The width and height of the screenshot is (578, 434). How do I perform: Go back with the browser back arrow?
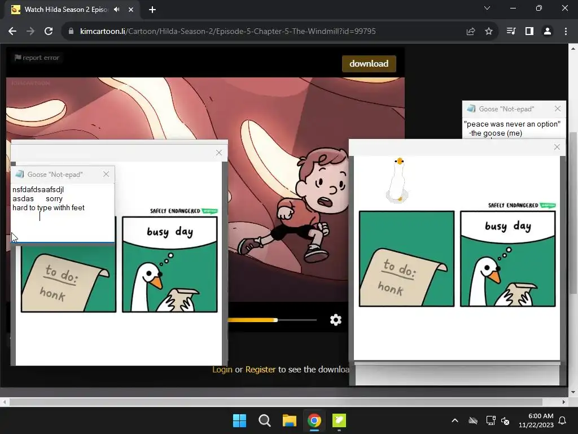click(x=12, y=32)
